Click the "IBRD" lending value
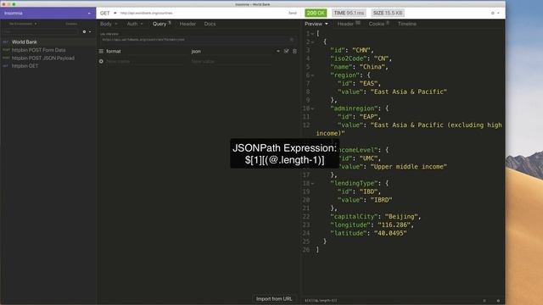 click(381, 200)
